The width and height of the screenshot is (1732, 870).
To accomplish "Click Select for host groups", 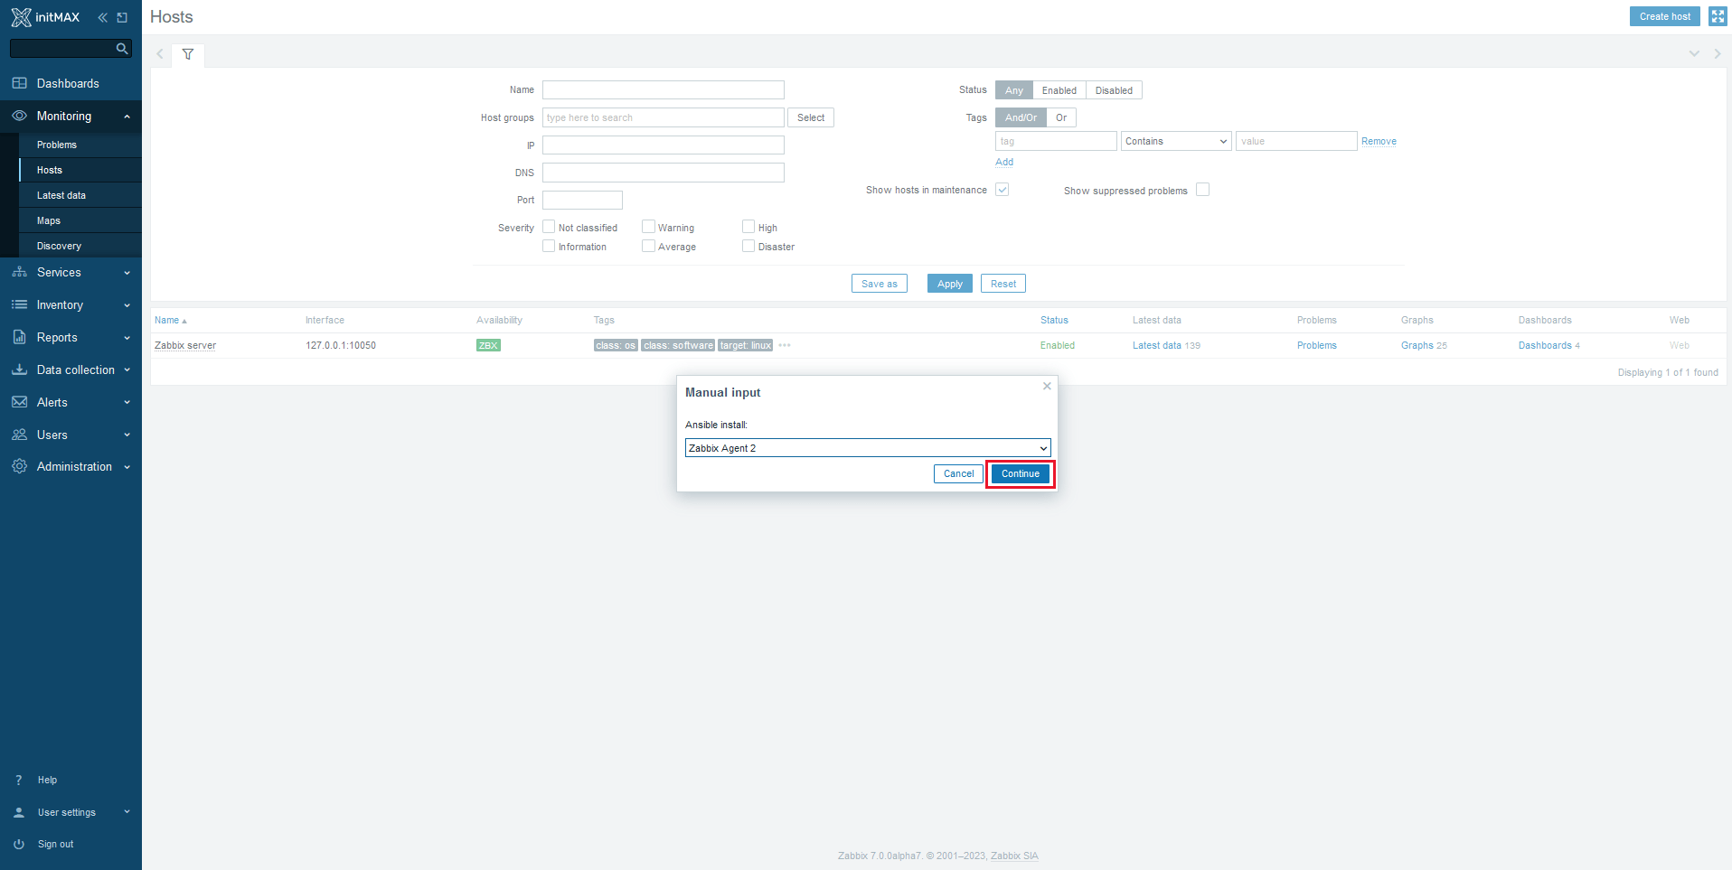I will click(x=811, y=117).
